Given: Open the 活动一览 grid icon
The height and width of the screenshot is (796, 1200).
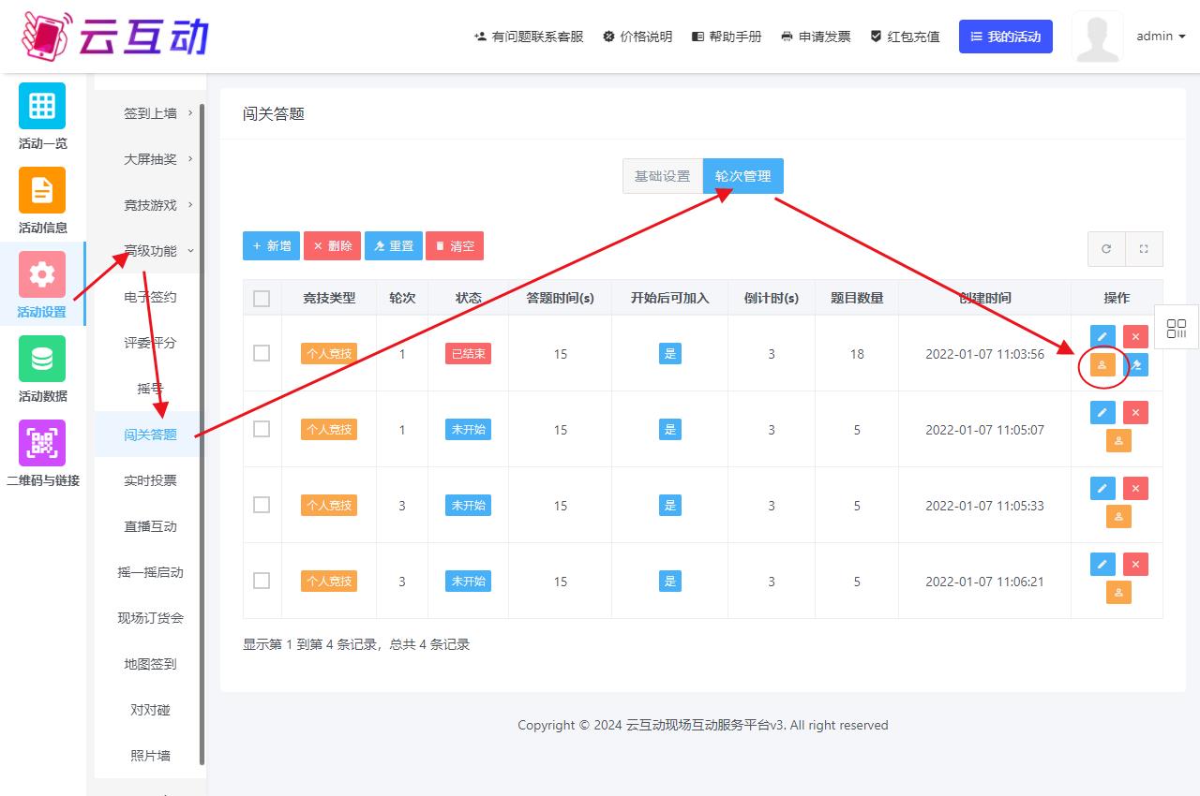Looking at the screenshot, I should point(42,106).
